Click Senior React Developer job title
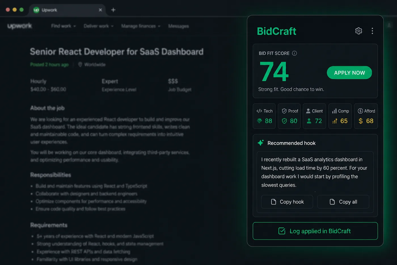 [x=117, y=51]
